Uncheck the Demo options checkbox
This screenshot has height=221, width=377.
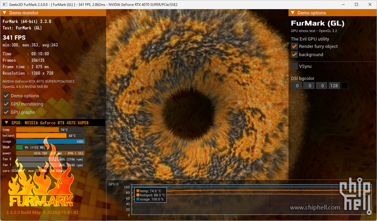coord(6,96)
